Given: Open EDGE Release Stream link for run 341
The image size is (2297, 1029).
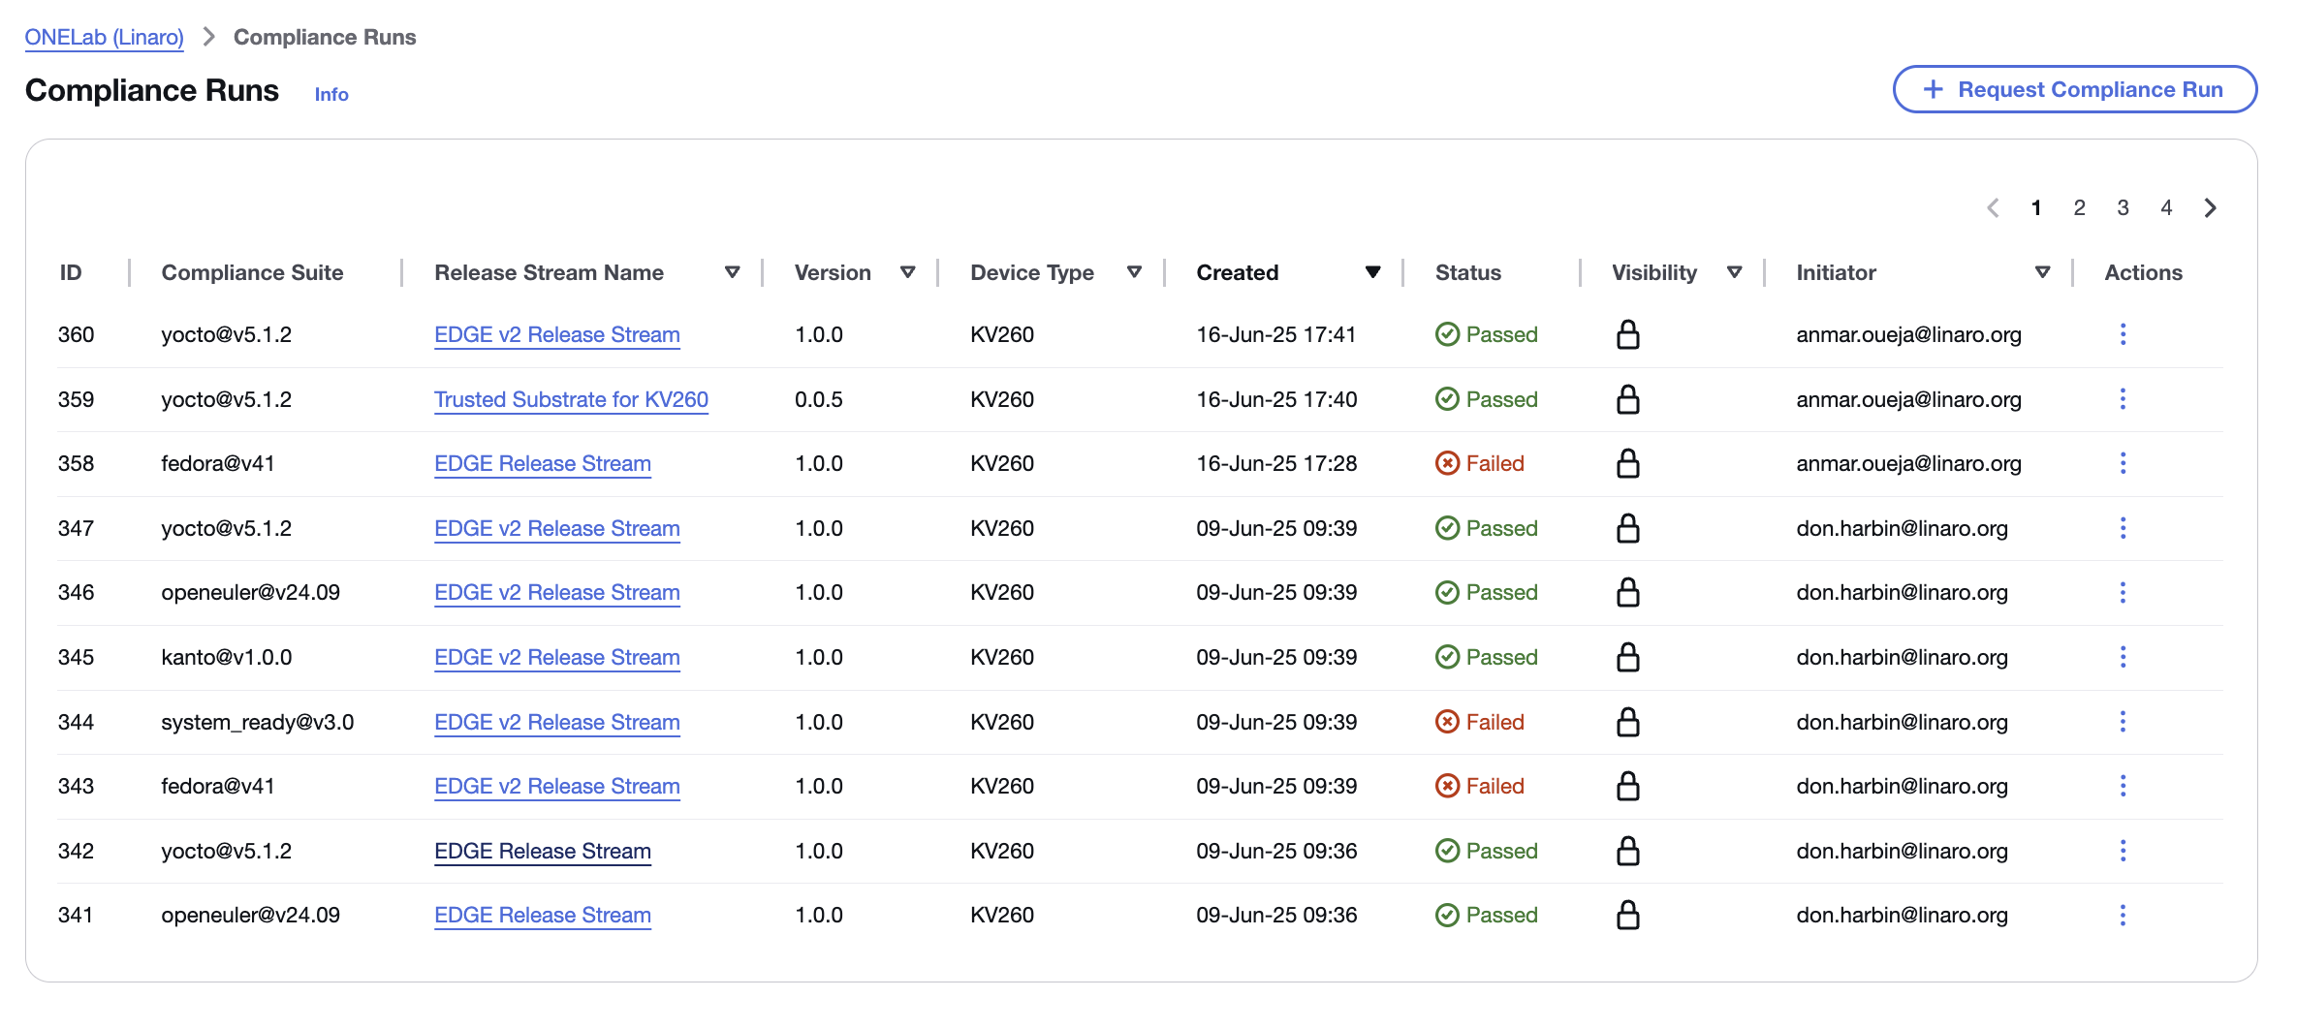Looking at the screenshot, I should [543, 915].
